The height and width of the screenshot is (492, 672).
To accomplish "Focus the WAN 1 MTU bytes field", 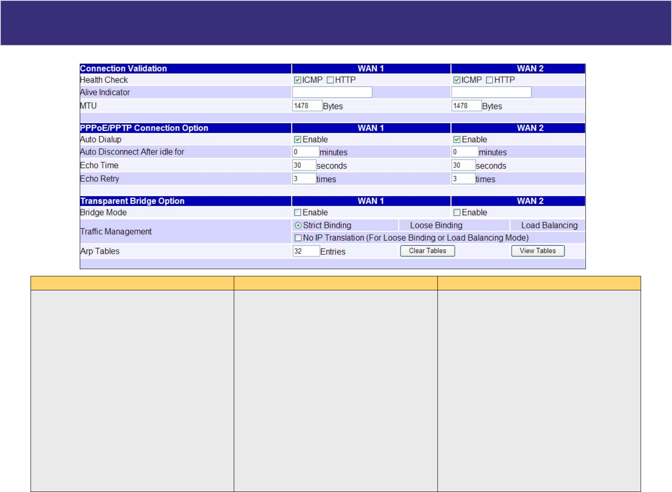I will tap(307, 106).
